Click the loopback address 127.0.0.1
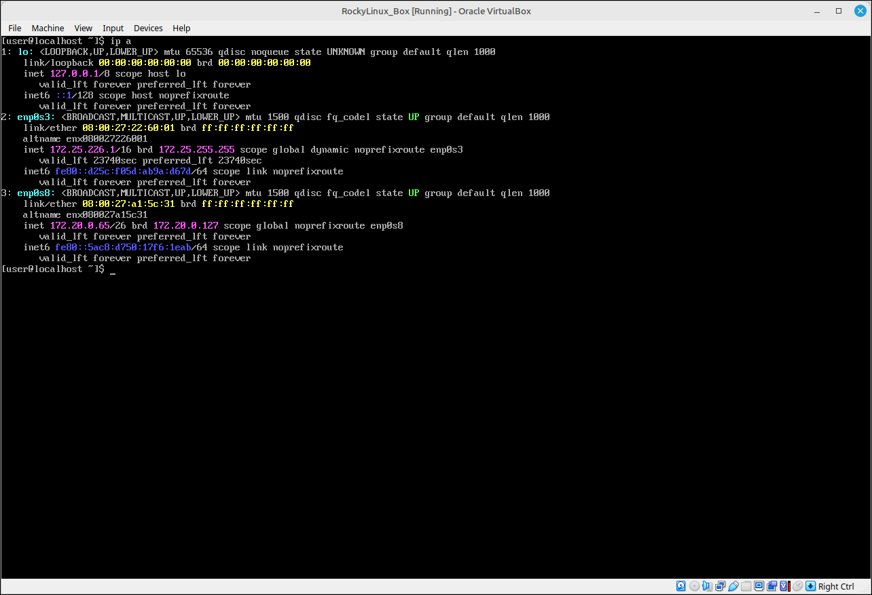This screenshot has width=872, height=595. click(75, 73)
